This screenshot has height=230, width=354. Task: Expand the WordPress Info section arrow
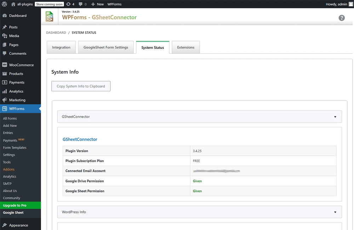(x=335, y=212)
